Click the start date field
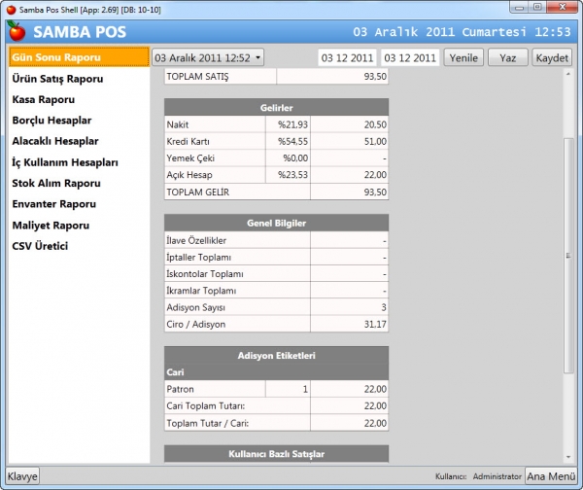583x490 pixels. click(x=347, y=57)
